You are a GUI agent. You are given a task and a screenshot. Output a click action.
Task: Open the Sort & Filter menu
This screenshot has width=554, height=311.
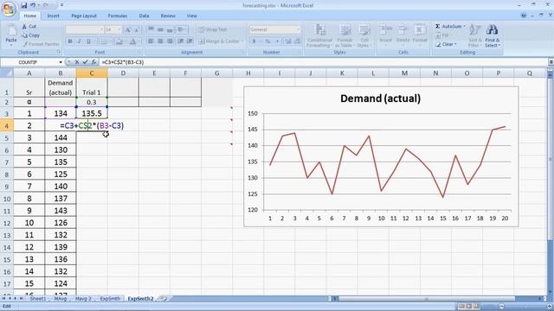(x=475, y=35)
